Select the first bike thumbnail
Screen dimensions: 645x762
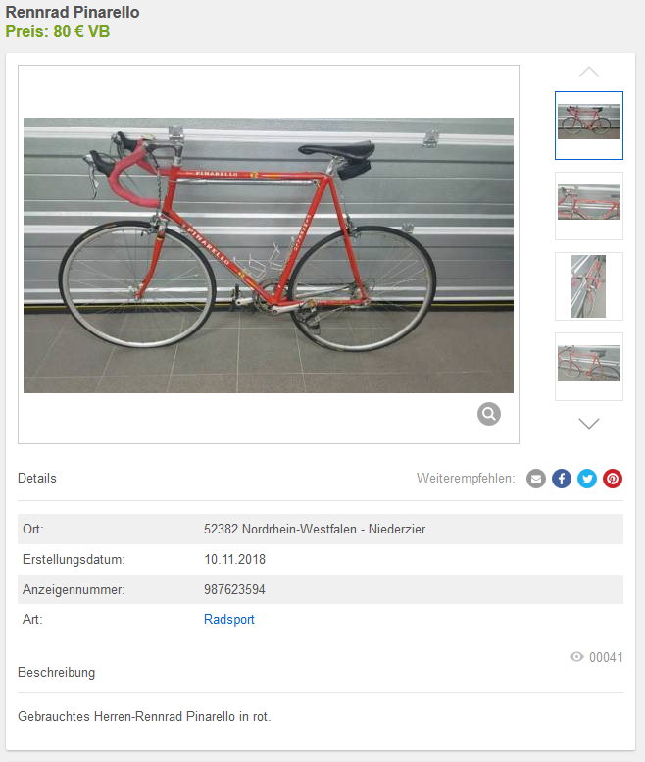tap(589, 126)
